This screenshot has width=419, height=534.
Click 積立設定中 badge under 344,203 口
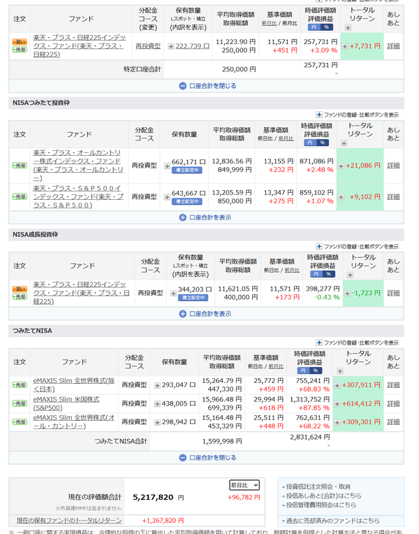click(193, 298)
